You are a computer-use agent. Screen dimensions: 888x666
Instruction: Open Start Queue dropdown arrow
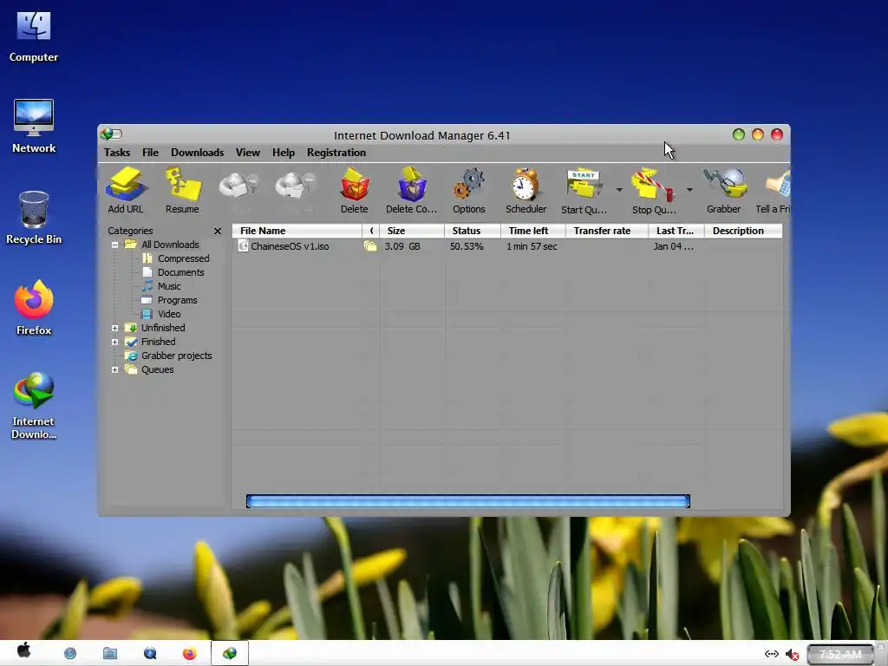619,190
